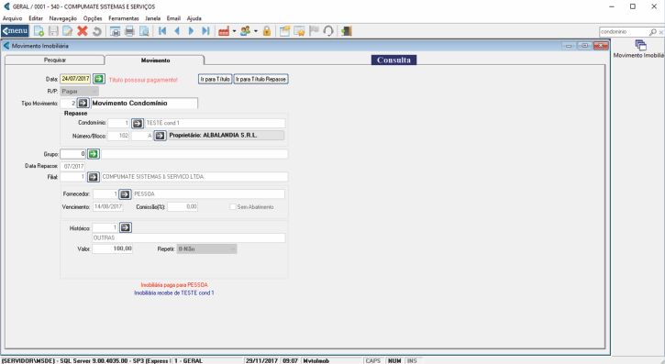Click the exit door icon

coord(347,31)
